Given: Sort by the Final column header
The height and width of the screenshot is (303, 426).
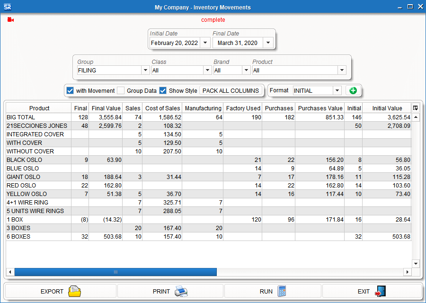Looking at the screenshot, I should coord(80,108).
